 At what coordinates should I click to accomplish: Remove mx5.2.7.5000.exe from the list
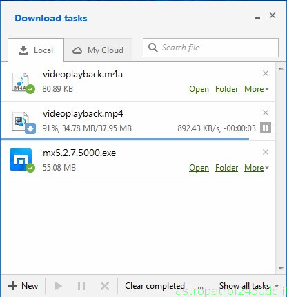point(266,152)
